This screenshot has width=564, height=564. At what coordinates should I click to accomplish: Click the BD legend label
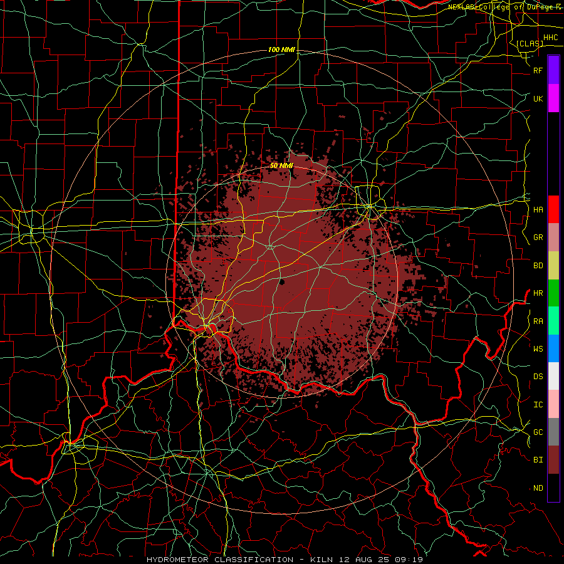tap(538, 266)
